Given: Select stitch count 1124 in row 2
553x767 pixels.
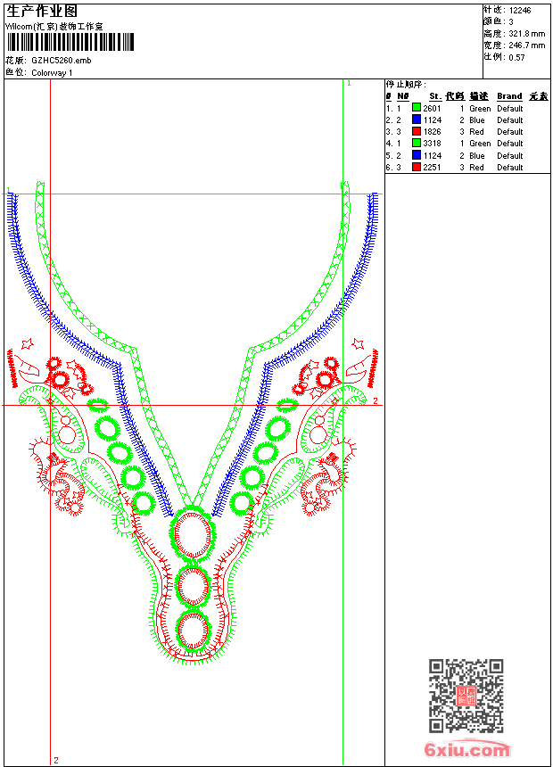Looking at the screenshot, I should click(x=432, y=120).
